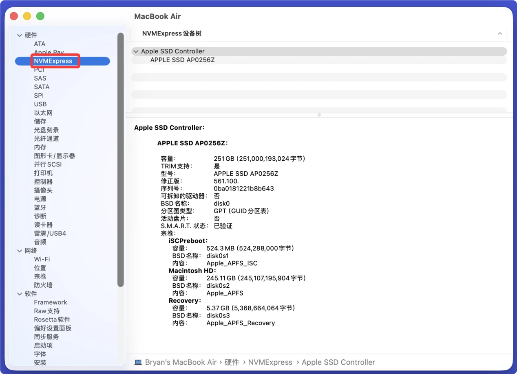Click the sidebar vertical scrollbar
The image size is (517, 374).
(120, 160)
